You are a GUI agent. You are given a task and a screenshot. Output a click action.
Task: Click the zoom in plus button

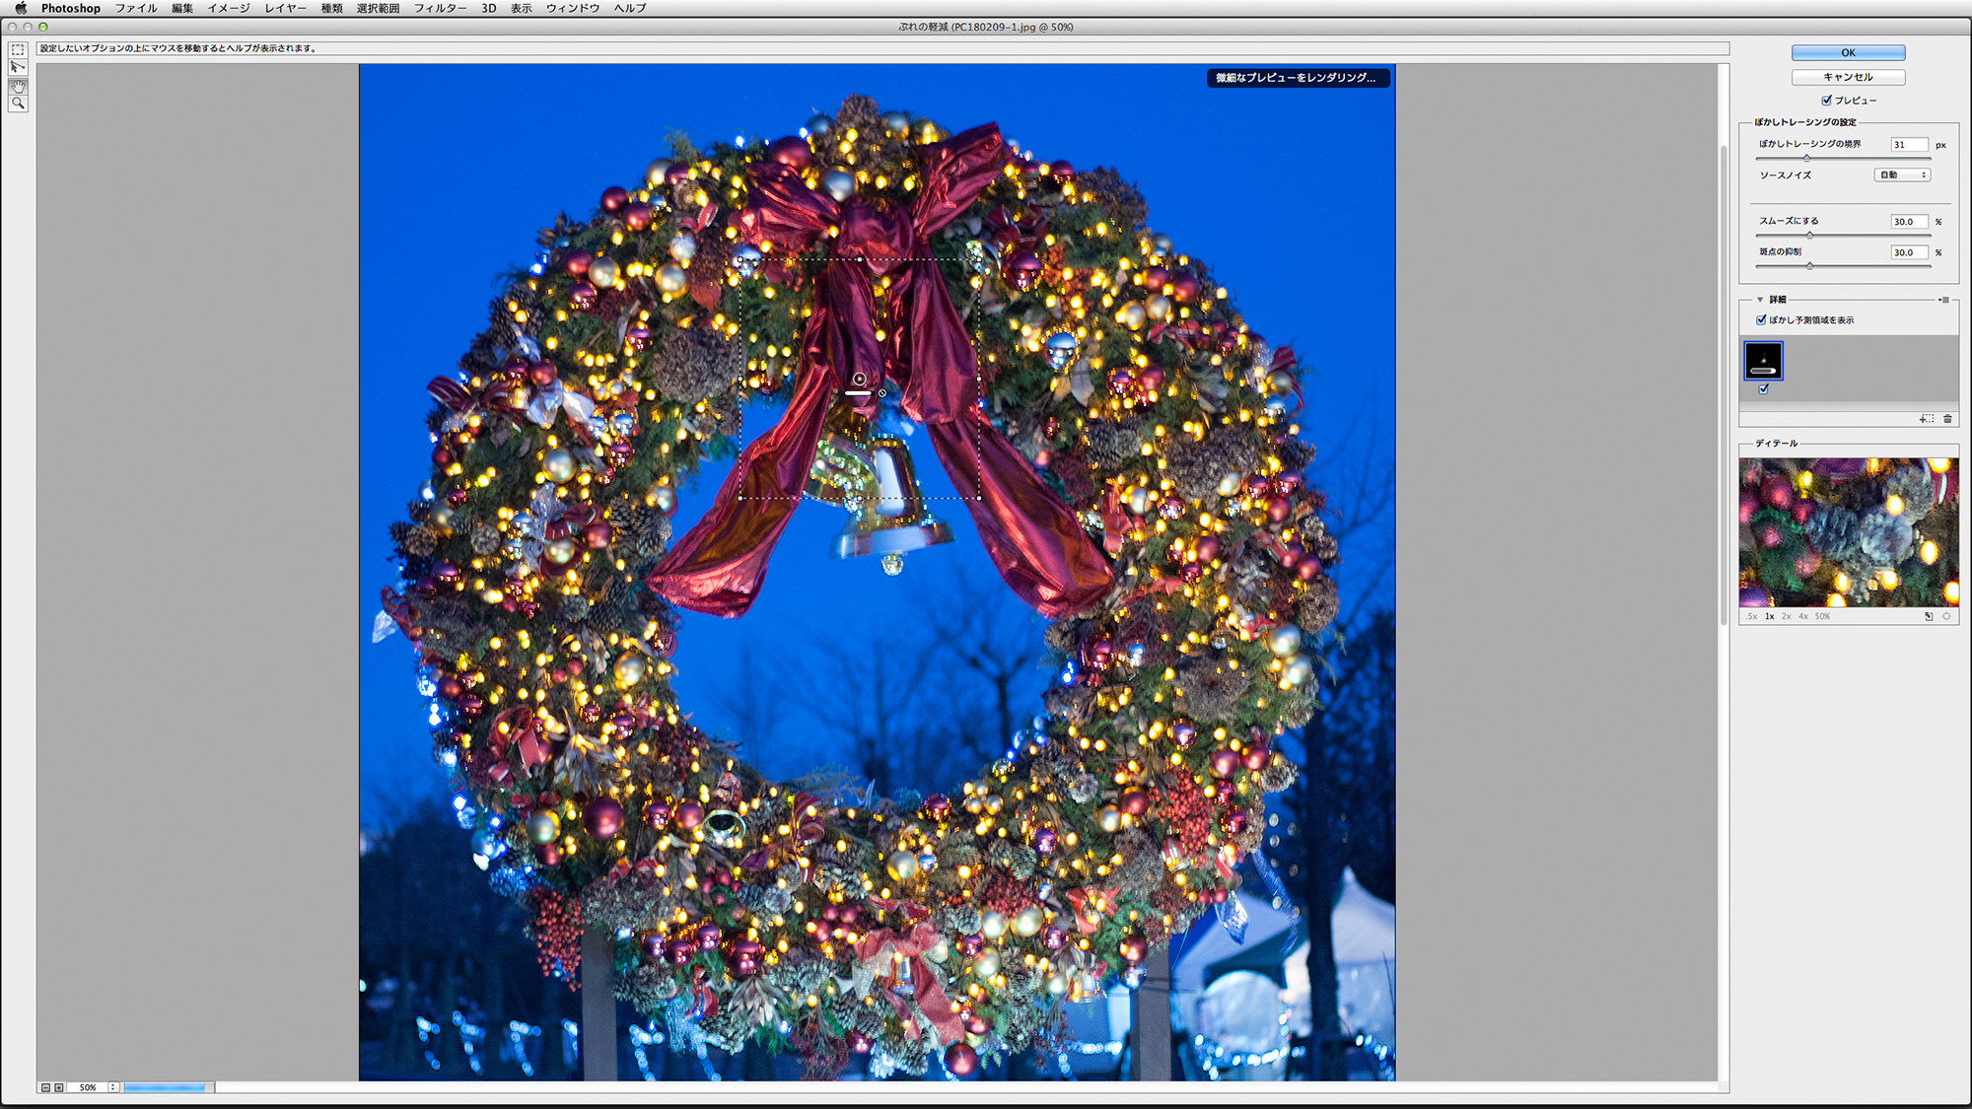tap(59, 1087)
